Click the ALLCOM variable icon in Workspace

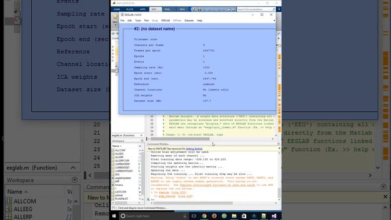pyautogui.click(x=113, y=150)
